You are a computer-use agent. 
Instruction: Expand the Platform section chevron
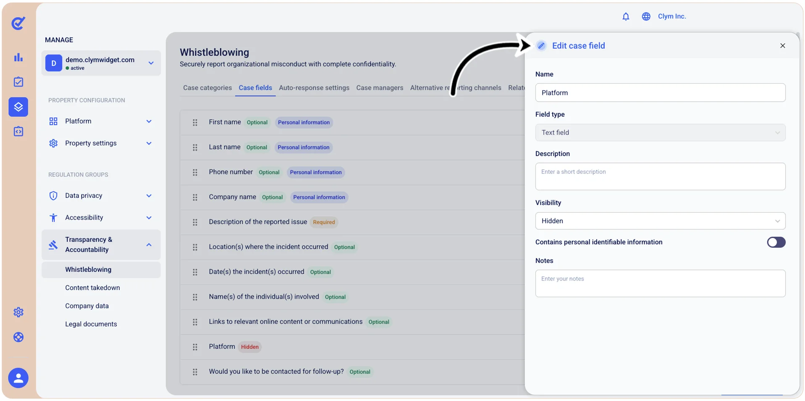[x=149, y=121]
